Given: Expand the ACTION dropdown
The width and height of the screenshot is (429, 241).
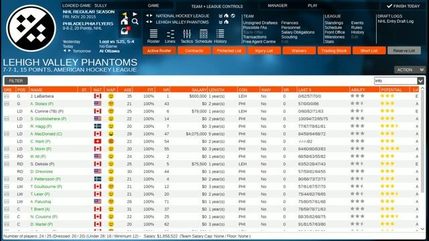Looking at the screenshot, I should point(410,70).
